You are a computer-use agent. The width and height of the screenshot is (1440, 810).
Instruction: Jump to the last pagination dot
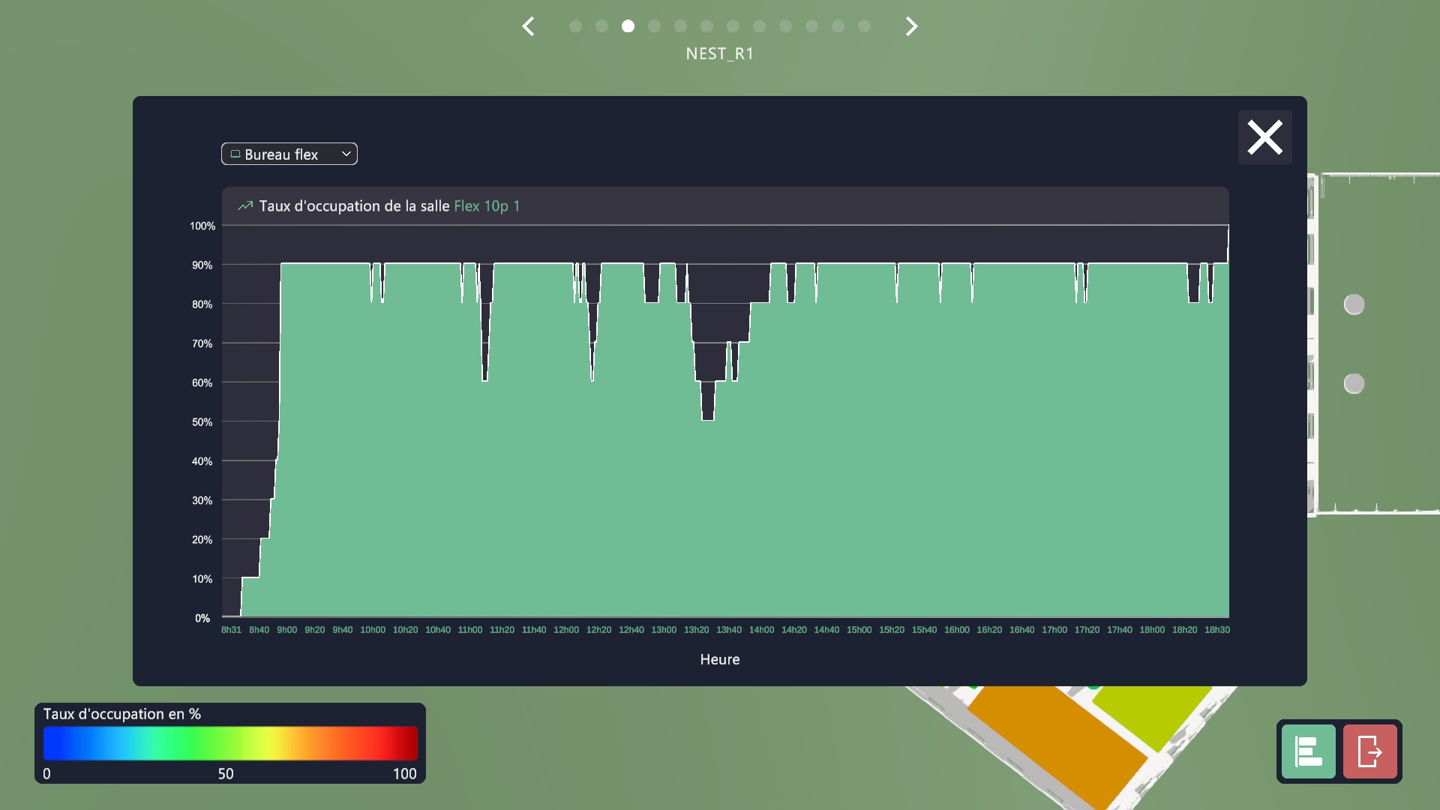(864, 26)
